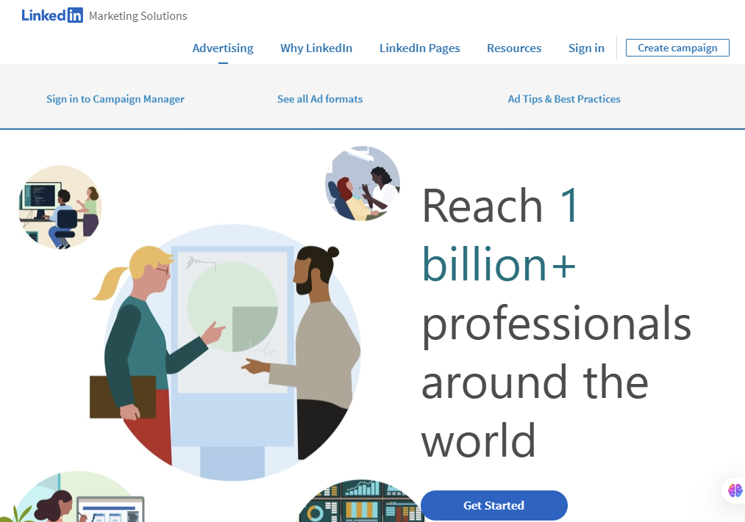The image size is (745, 522).
Task: Open the Why LinkedIn menu
Action: pyautogui.click(x=316, y=48)
